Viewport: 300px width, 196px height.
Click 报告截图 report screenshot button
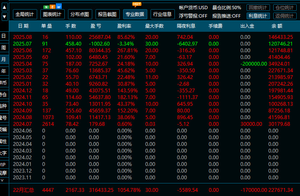pos(108,14)
